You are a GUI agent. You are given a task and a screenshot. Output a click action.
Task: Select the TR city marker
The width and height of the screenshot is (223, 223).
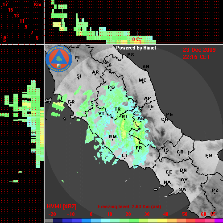coord(117,112)
